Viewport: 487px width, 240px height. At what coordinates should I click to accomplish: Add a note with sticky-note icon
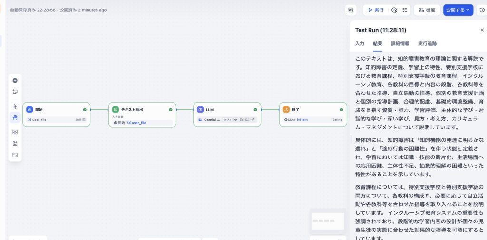15,92
